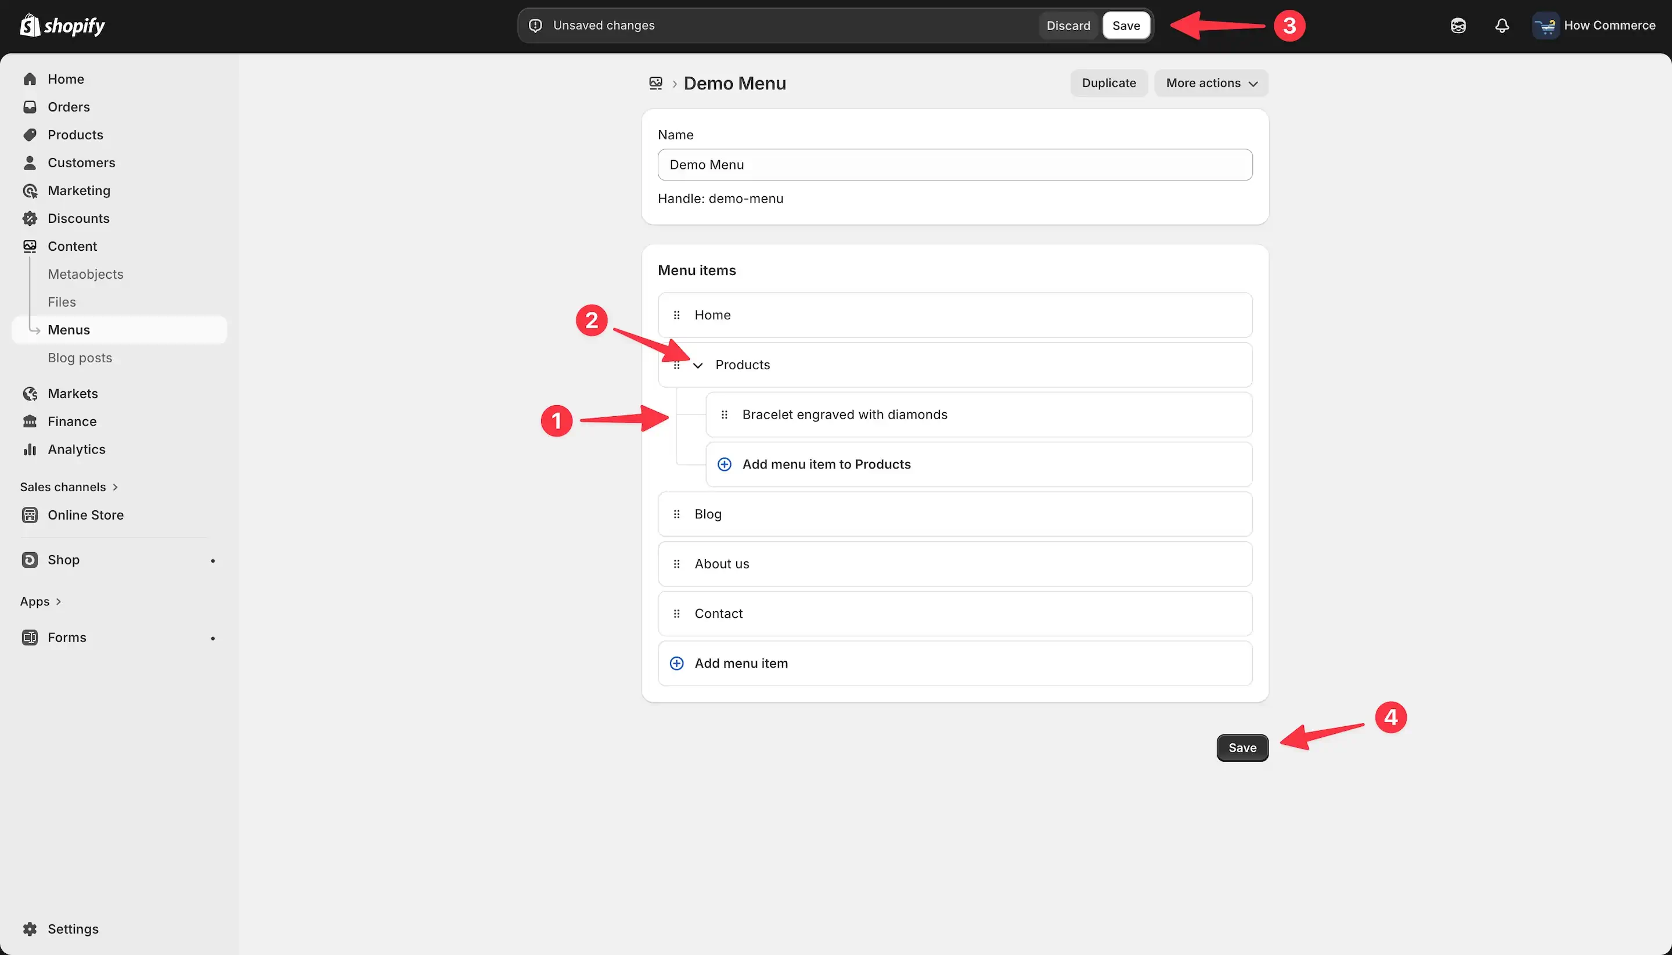The width and height of the screenshot is (1672, 955).
Task: Select the Contact menu item label
Action: point(718,614)
